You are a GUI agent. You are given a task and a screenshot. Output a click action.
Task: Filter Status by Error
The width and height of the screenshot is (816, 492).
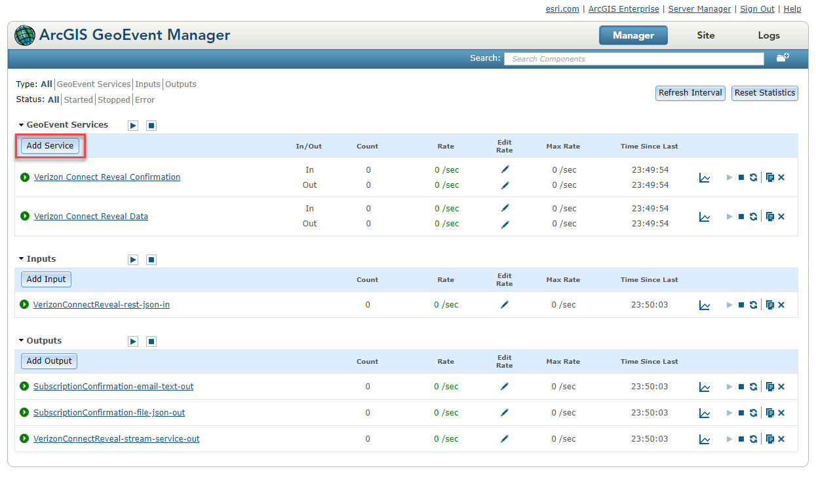coord(145,100)
